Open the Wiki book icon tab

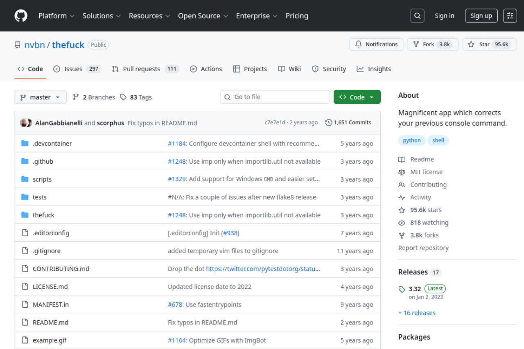tap(282, 69)
